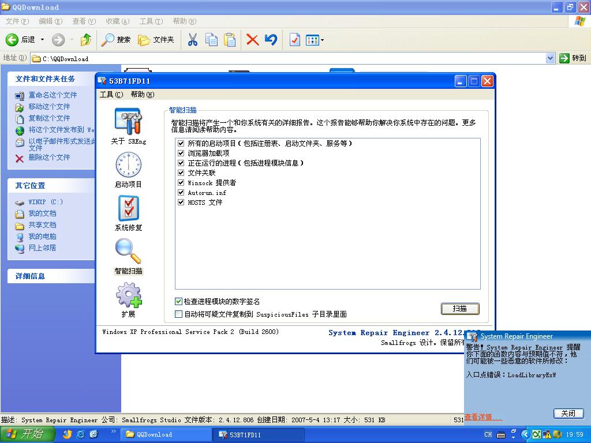
Task: Open Explorer 收藏(A) menu
Action: (x=118, y=21)
